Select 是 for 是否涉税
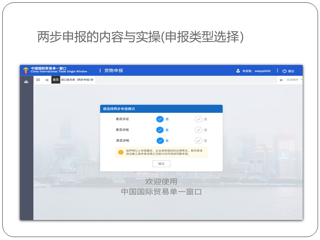The width and height of the screenshot is (320, 240). point(160,141)
